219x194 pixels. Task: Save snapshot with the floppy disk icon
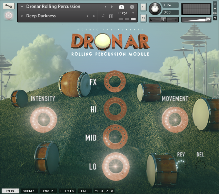103,16
